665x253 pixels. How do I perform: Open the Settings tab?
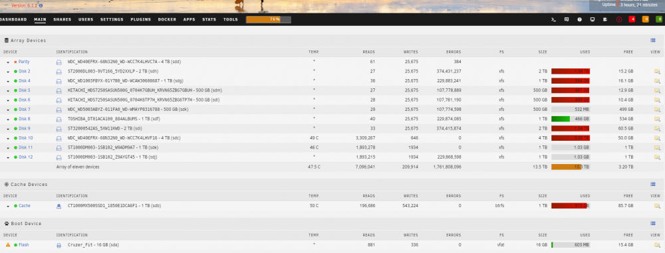click(112, 19)
